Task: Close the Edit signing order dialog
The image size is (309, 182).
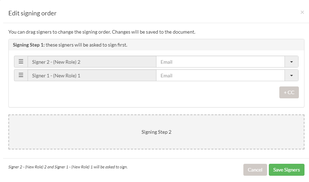Action: click(302, 13)
